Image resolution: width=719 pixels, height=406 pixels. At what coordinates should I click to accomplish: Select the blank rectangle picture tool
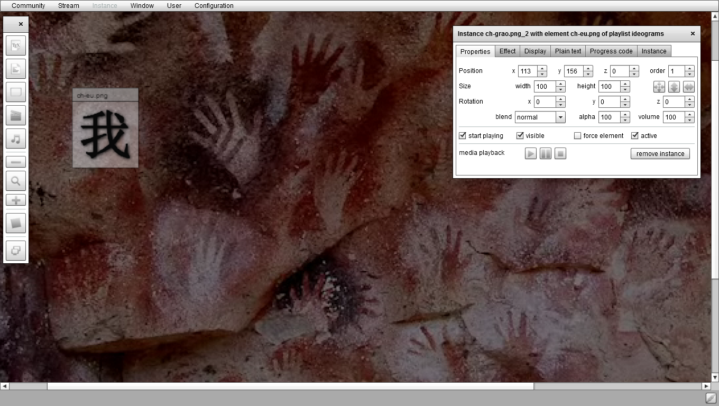(x=16, y=93)
